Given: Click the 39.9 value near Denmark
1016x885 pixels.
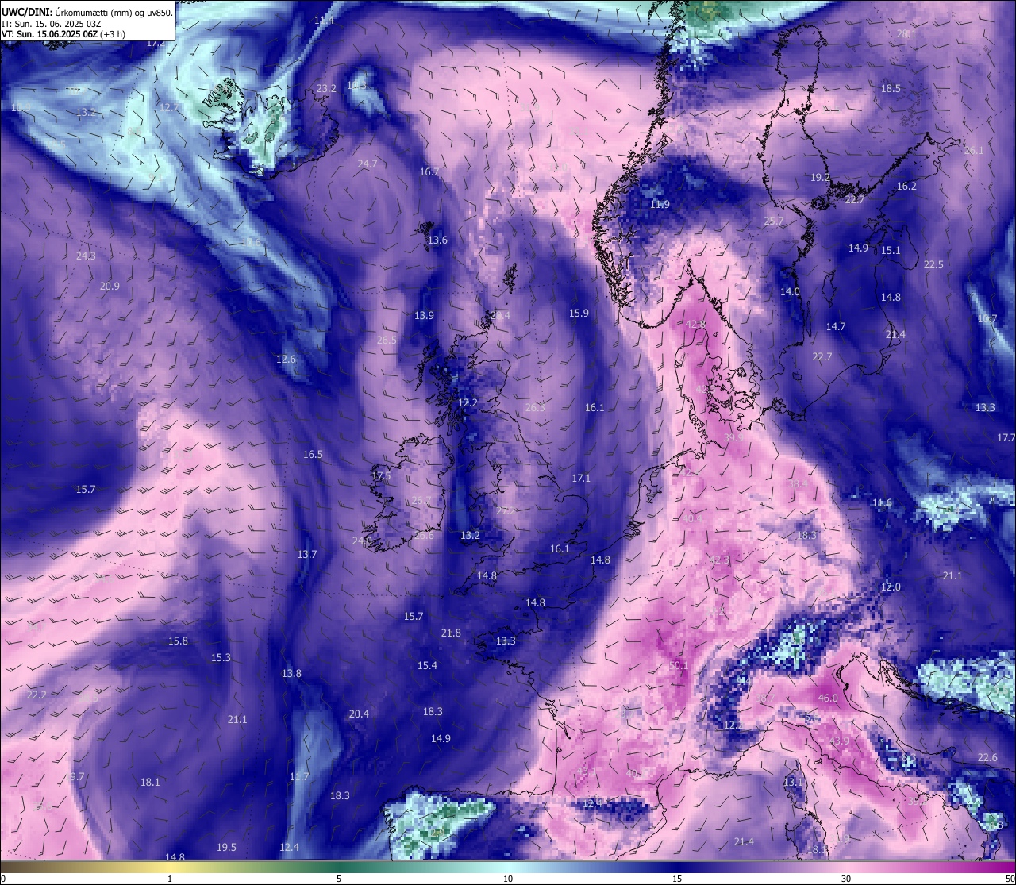Looking at the screenshot, I should [734, 437].
